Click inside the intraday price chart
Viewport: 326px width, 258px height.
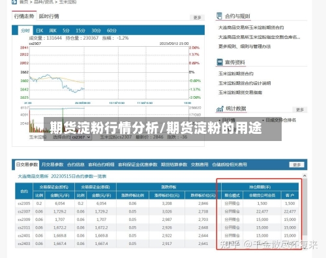point(109,73)
